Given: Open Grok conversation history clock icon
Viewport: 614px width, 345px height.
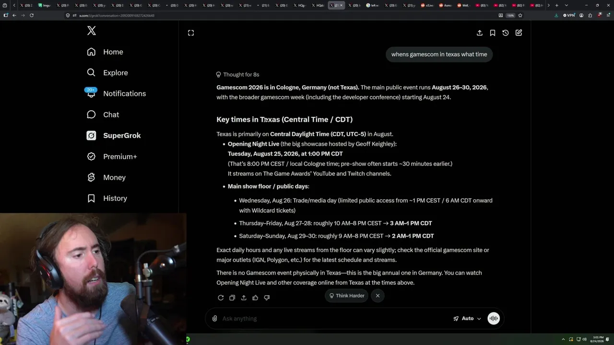Looking at the screenshot, I should 506,33.
